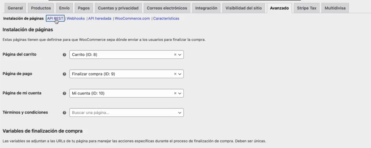Click help icon beside Página de pago
This screenshot has height=148, width=371.
(64, 74)
